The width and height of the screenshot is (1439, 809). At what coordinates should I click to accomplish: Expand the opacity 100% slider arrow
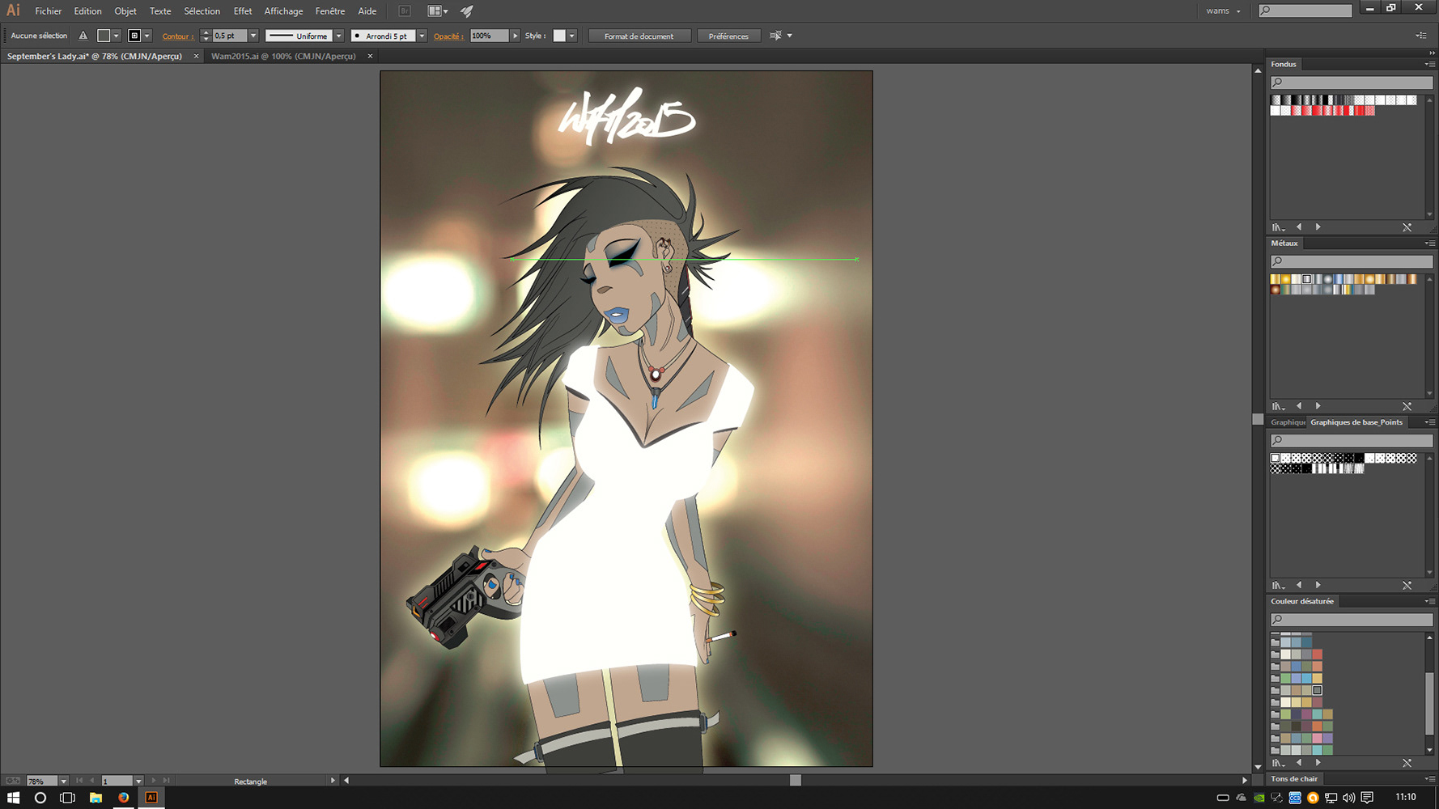(515, 36)
